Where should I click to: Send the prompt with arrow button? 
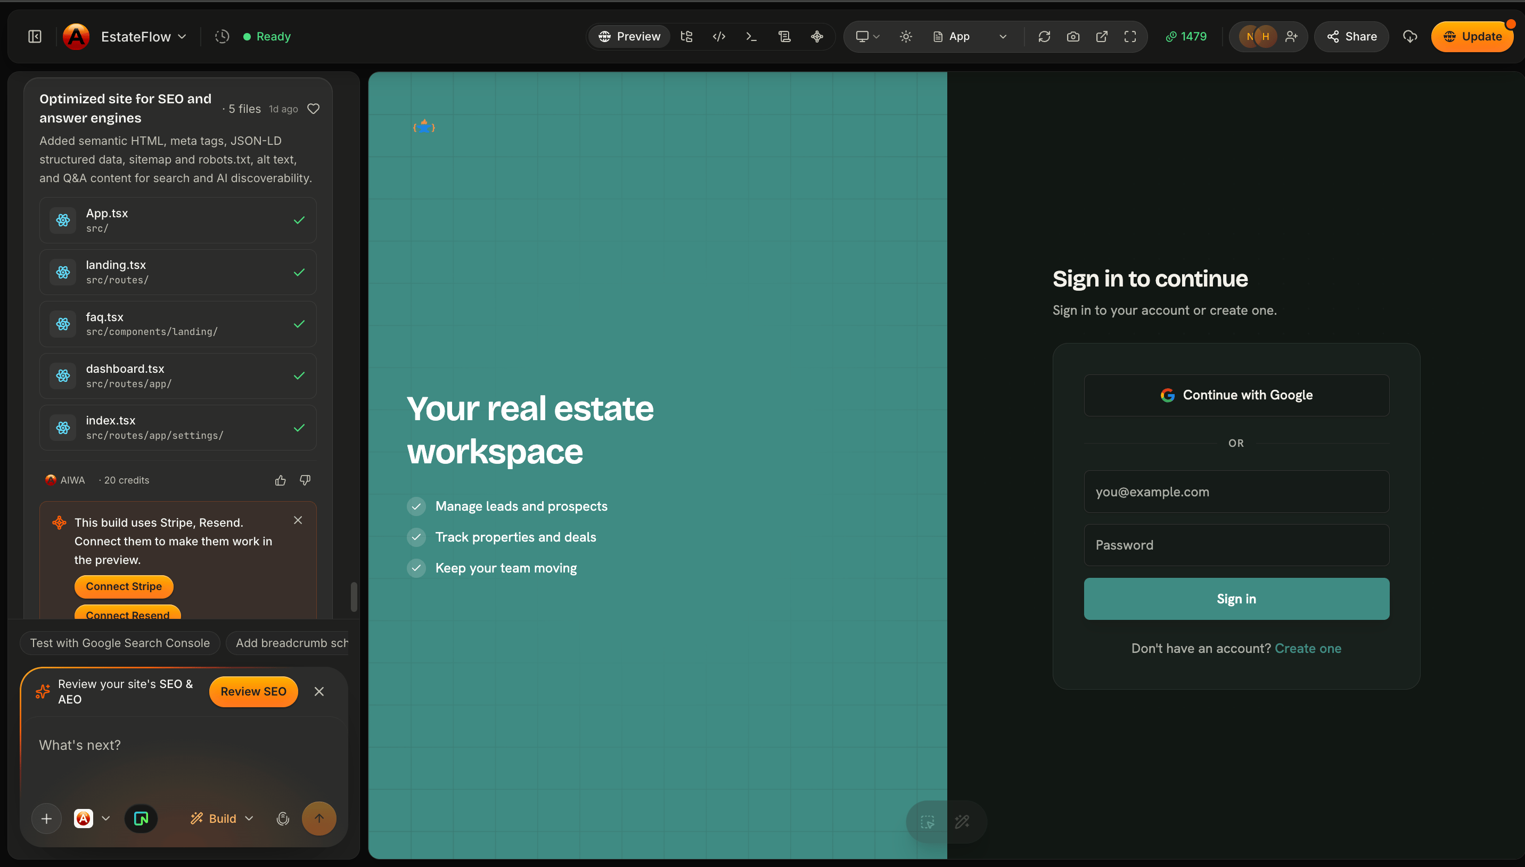tap(319, 819)
